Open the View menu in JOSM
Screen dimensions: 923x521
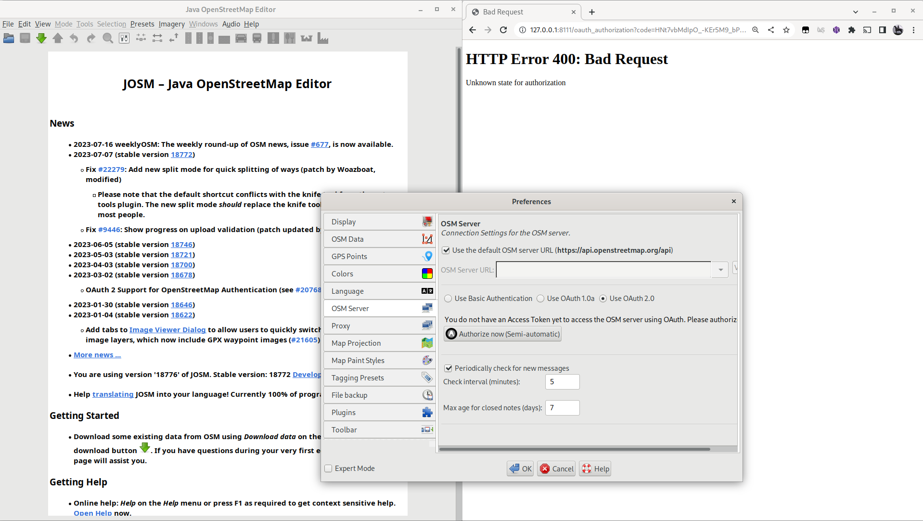click(43, 24)
